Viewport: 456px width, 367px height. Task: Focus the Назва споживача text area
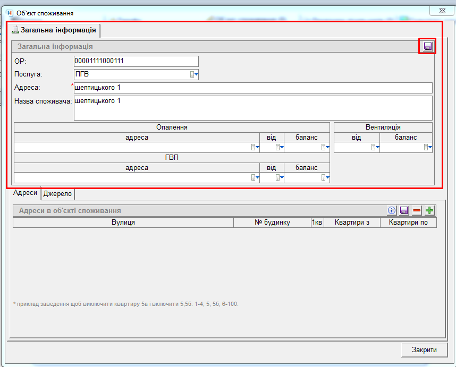(x=252, y=108)
